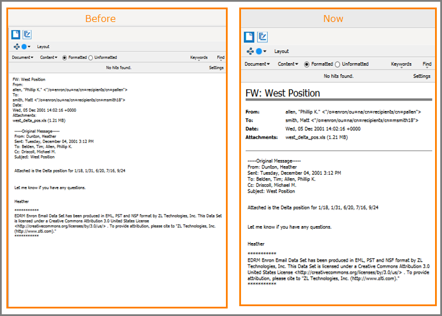Click Layout label in Now panel
This screenshot has width=442, height=316.
click(282, 52)
